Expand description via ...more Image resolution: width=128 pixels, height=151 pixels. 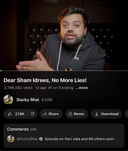pos(81,88)
